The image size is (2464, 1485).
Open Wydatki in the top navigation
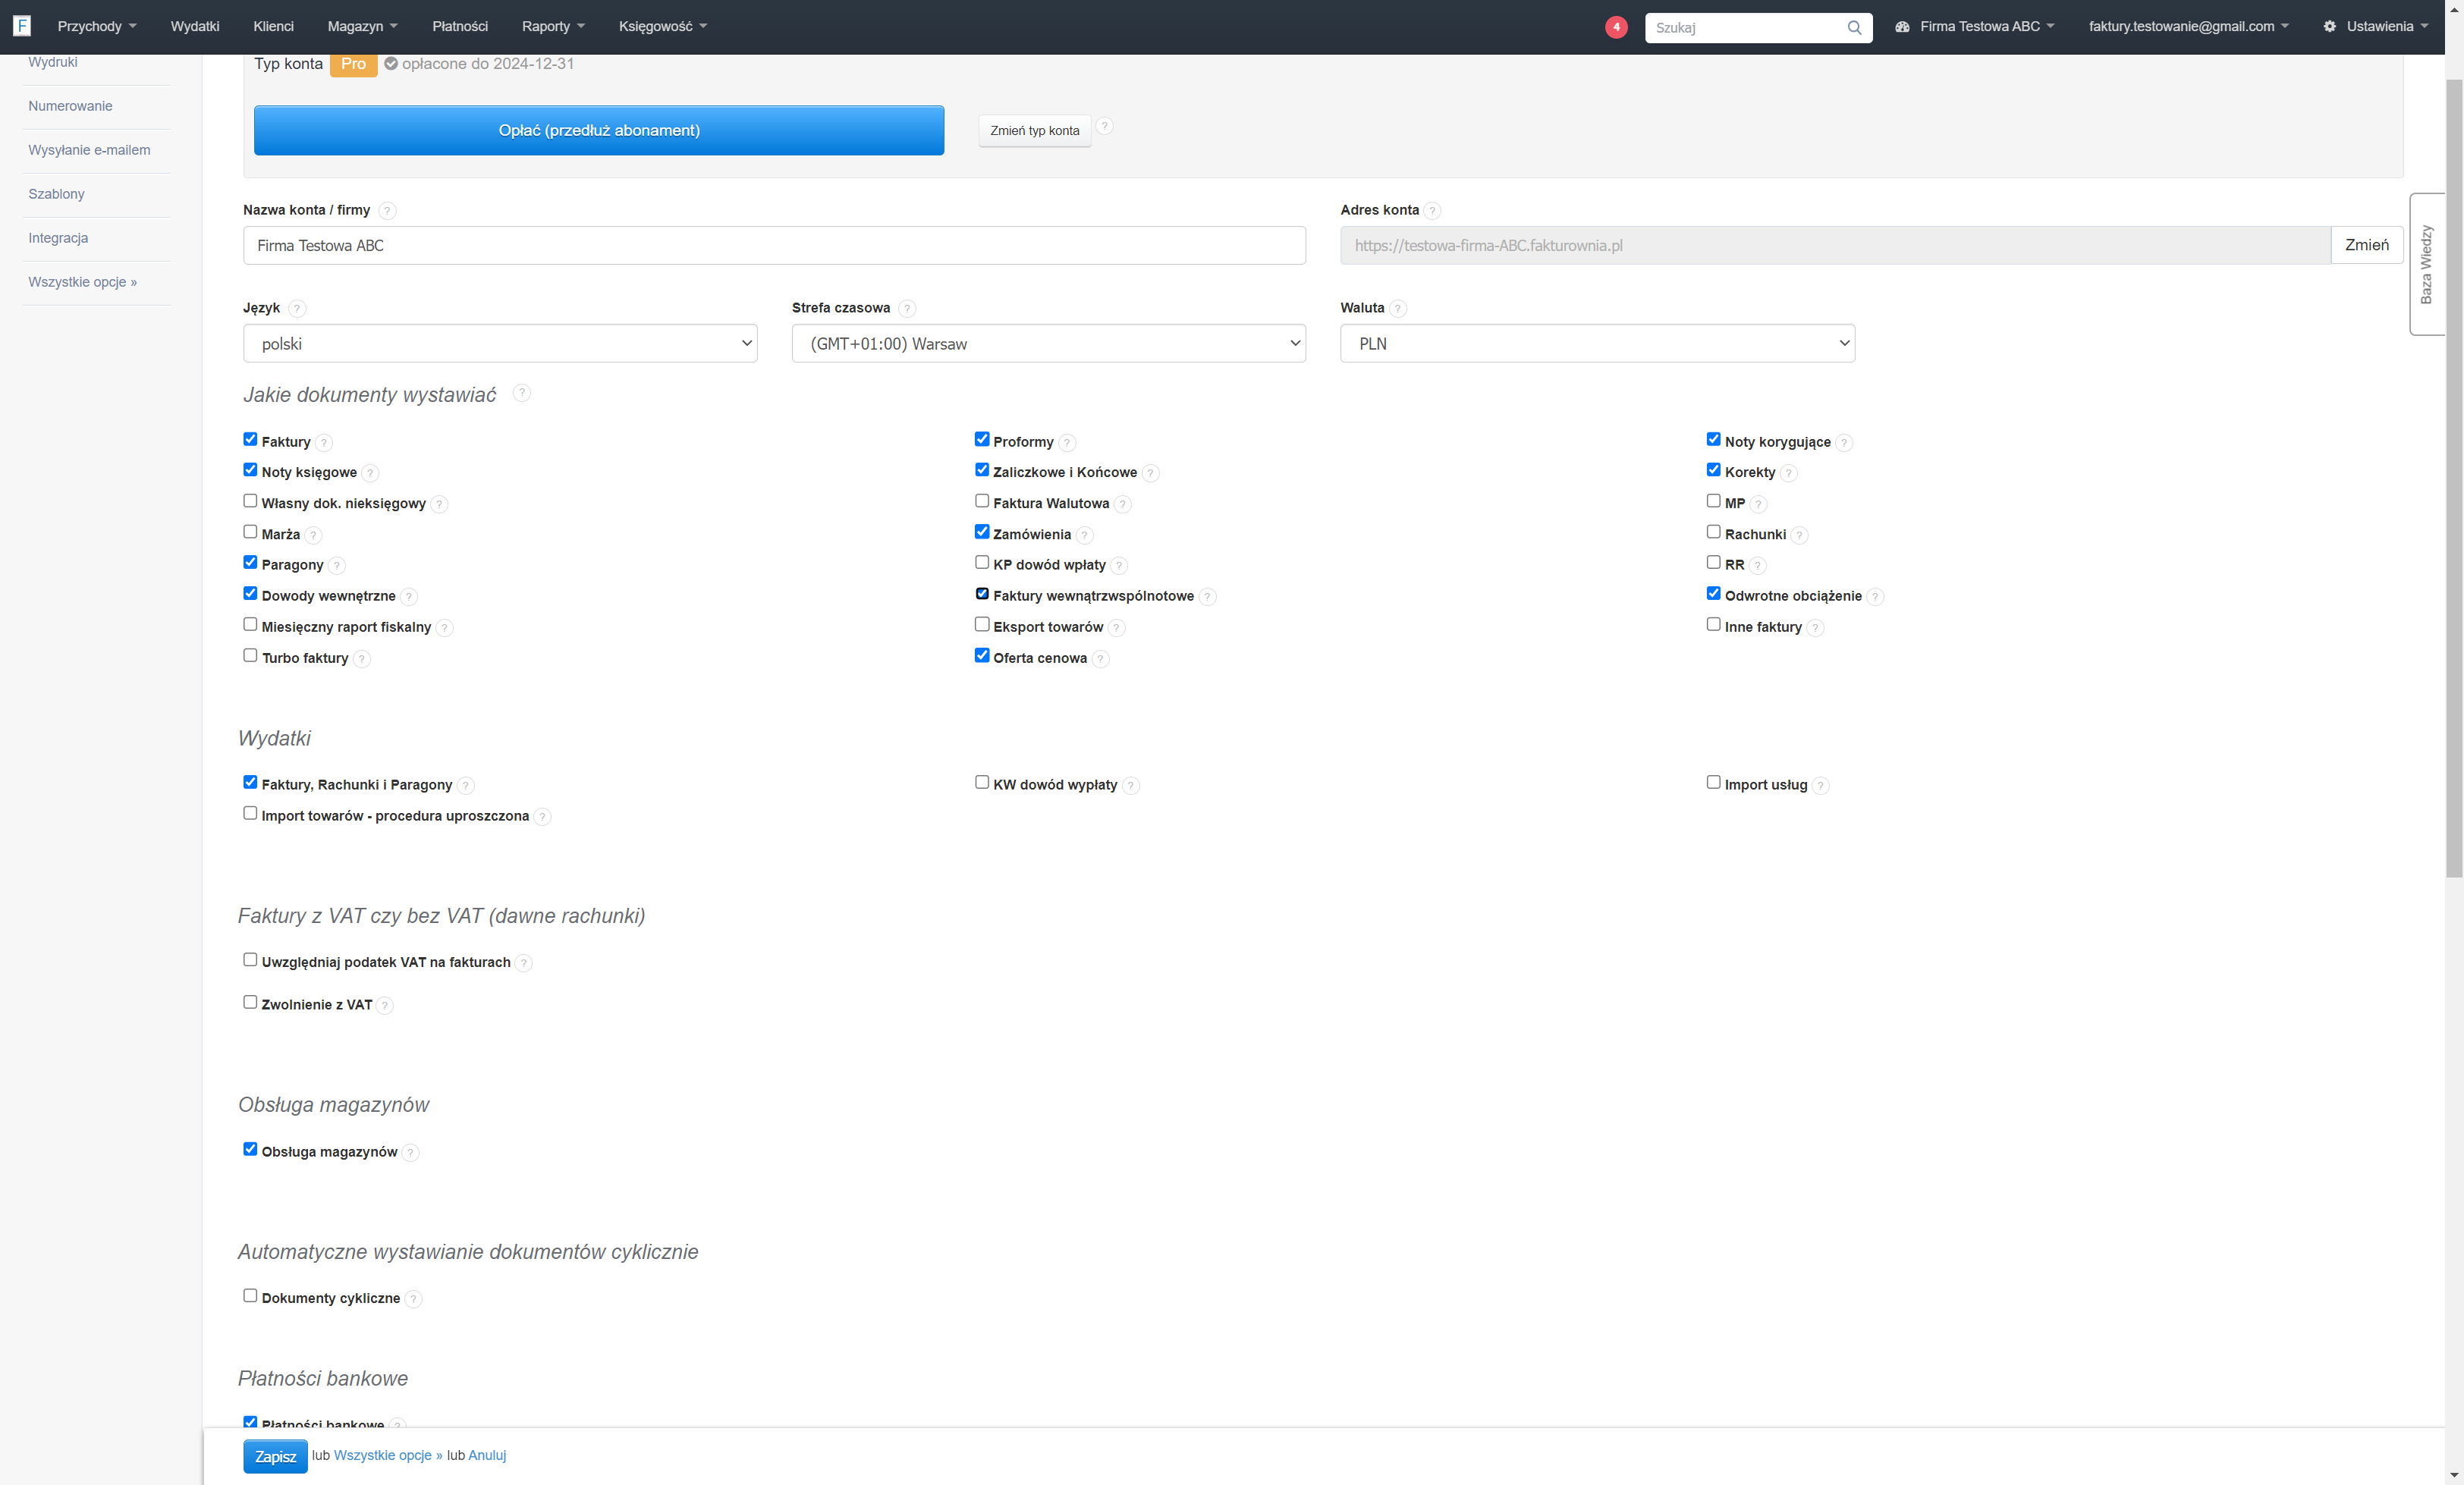pyautogui.click(x=195, y=27)
